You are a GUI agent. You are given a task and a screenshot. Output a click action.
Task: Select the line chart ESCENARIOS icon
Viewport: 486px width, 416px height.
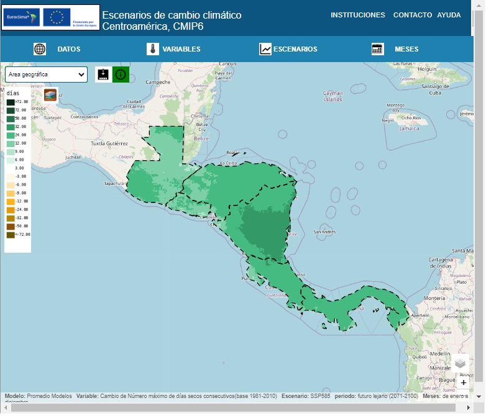[x=265, y=49]
